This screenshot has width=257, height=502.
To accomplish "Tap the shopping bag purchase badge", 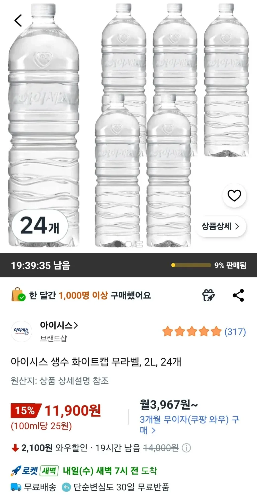I will [18, 295].
